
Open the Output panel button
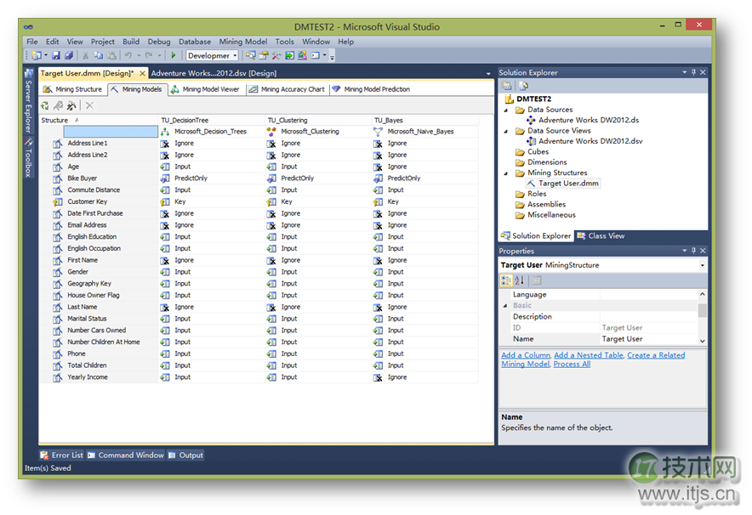pos(185,456)
